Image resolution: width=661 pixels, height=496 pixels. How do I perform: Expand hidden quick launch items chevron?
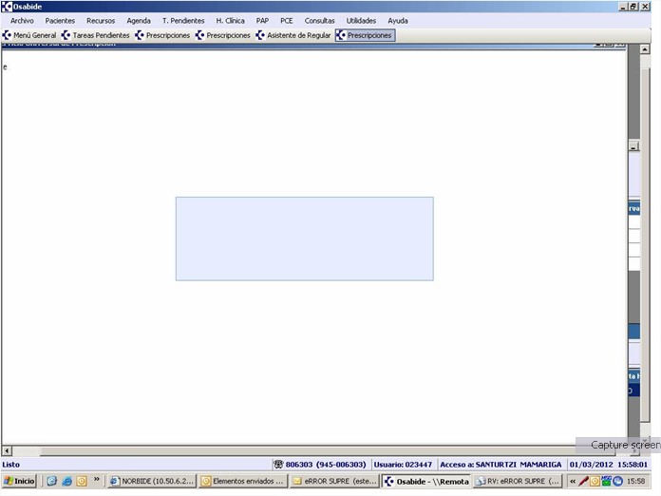point(97,480)
